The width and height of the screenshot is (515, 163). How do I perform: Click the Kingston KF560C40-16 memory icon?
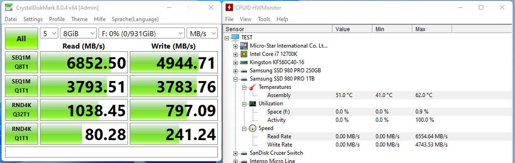coord(244,62)
